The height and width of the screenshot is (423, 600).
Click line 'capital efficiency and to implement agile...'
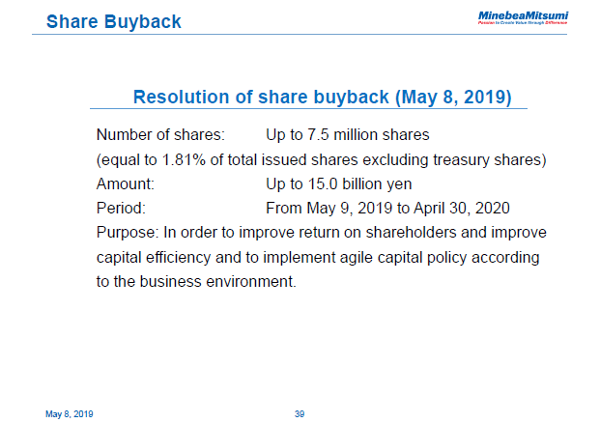click(x=318, y=258)
